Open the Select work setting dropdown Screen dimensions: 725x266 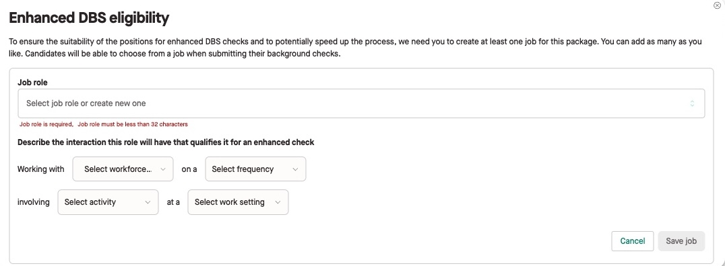(238, 202)
